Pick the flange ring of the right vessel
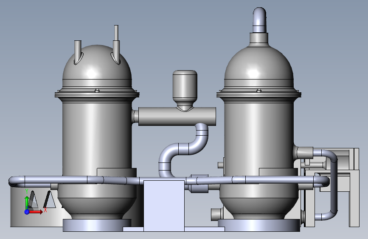 pyautogui.click(x=259, y=94)
